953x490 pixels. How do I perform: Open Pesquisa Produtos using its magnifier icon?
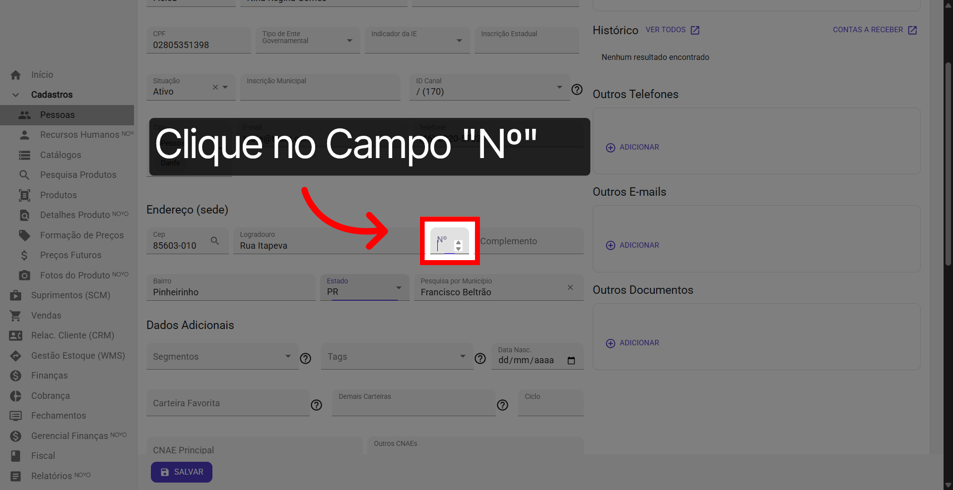point(24,174)
